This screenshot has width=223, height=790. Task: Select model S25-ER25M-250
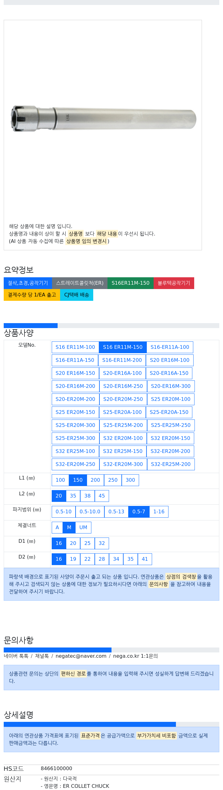click(171, 425)
